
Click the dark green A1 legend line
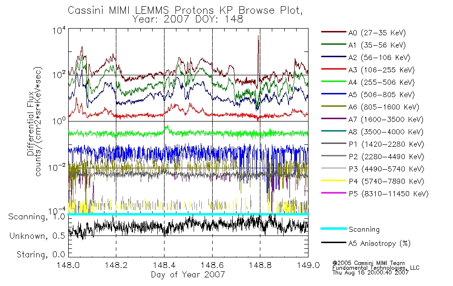[334, 44]
